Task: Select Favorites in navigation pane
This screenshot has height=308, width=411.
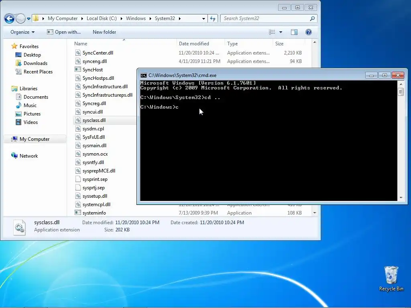Action: coord(29,47)
